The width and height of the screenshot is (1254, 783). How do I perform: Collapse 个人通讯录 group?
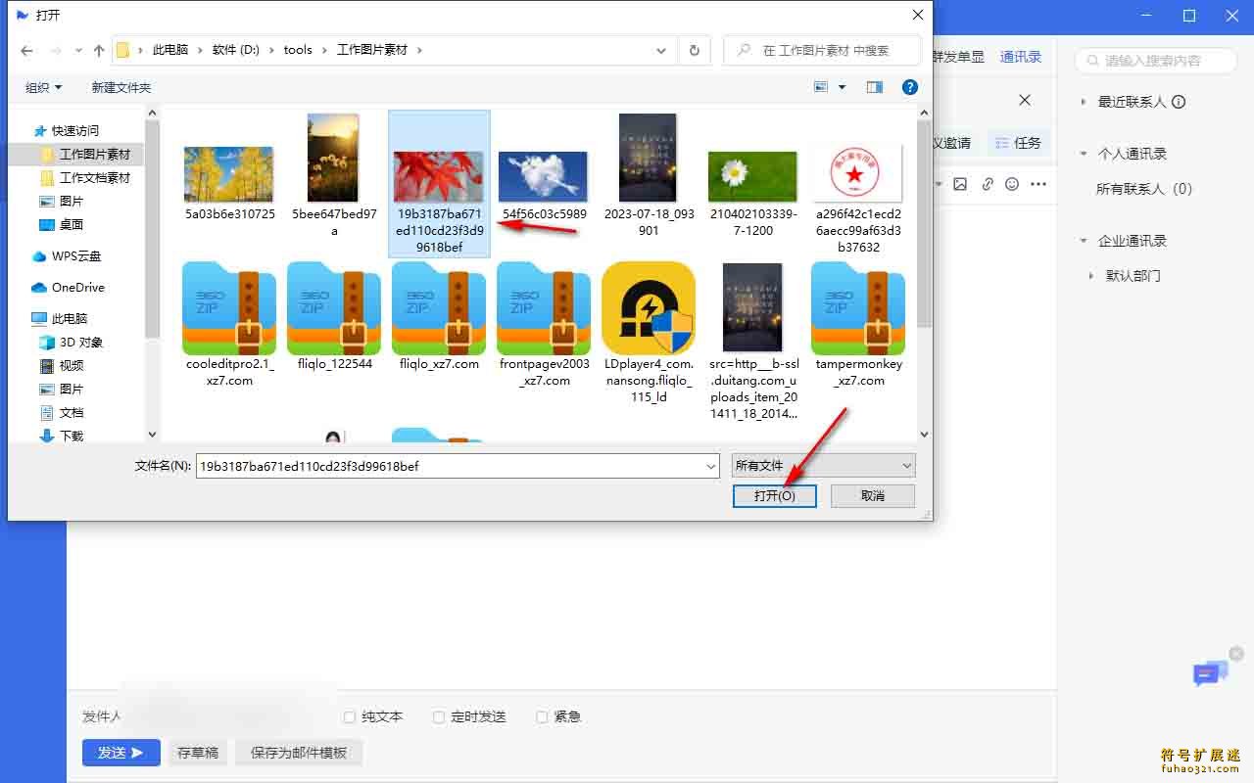pos(1084,154)
